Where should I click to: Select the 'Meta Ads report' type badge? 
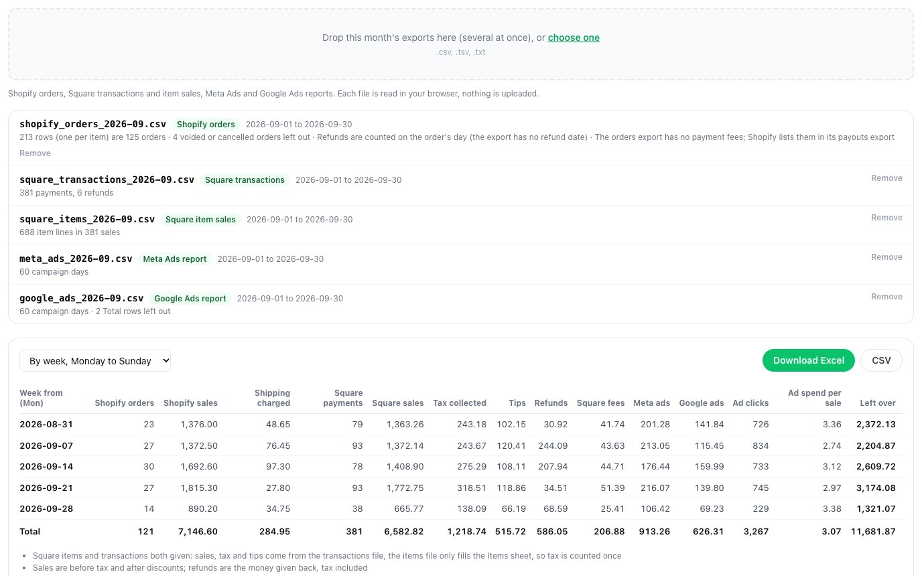(175, 259)
